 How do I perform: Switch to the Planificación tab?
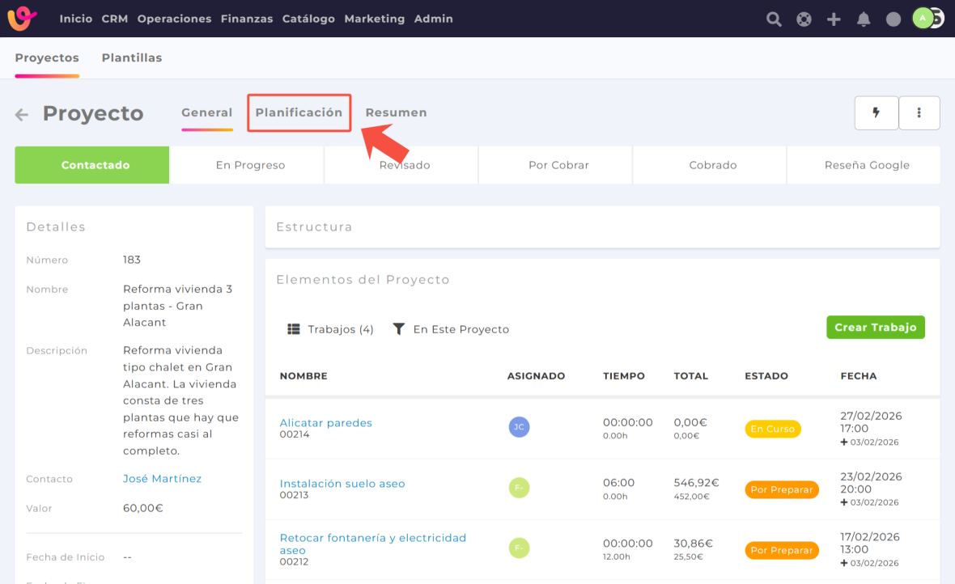click(299, 112)
